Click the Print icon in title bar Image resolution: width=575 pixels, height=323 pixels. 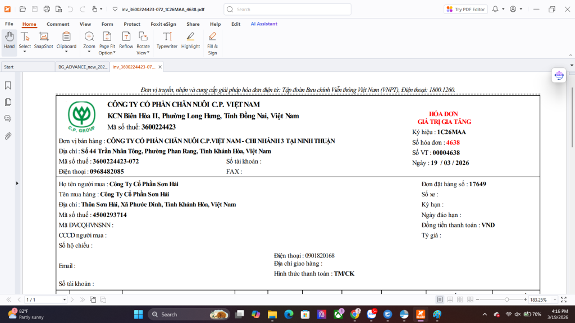[47, 9]
